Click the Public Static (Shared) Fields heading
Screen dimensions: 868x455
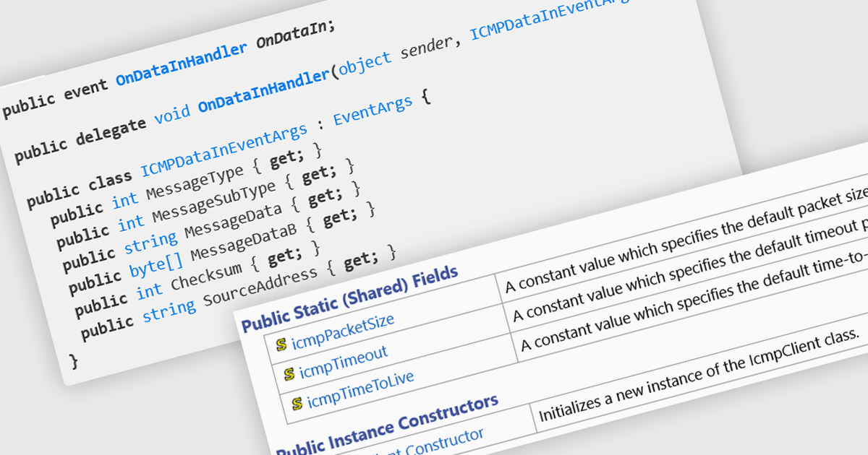(x=349, y=298)
